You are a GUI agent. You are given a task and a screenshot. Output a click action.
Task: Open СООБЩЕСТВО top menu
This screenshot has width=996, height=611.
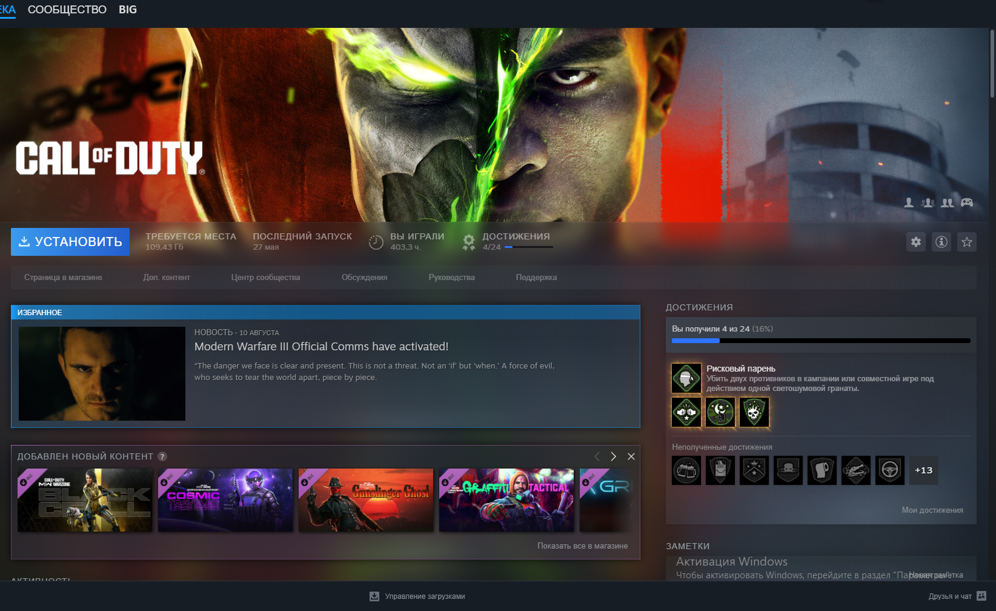(x=67, y=10)
